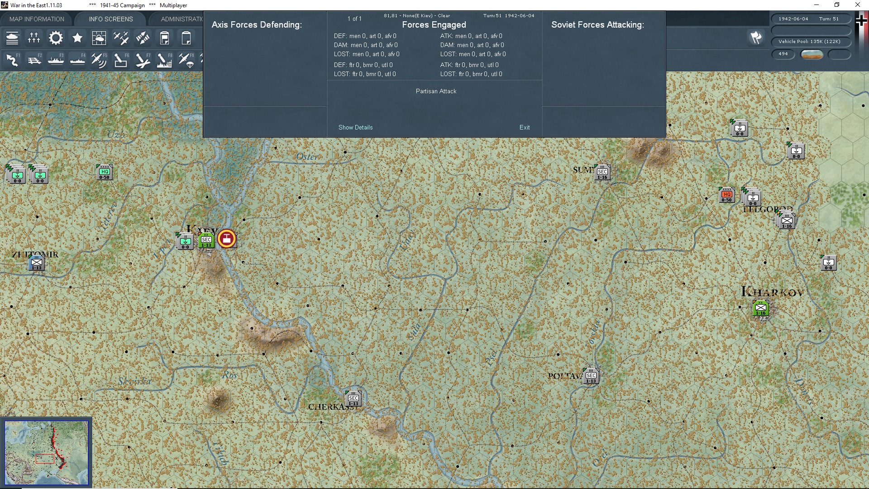Select the infantry 1-16 stack at Belgorod

(x=787, y=221)
